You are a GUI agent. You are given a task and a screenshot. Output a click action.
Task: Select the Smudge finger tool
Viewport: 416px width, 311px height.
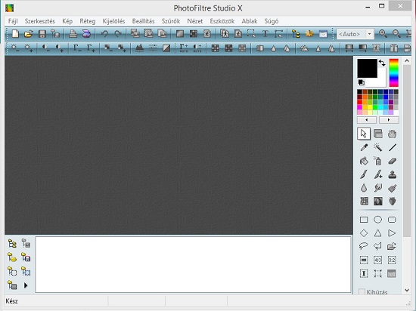[x=377, y=188]
